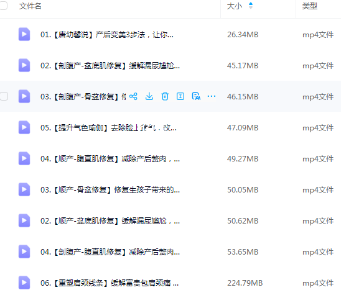Download the 03 剖腹产-骨盆修复 video
The height and width of the screenshot is (290, 341).
tap(149, 96)
